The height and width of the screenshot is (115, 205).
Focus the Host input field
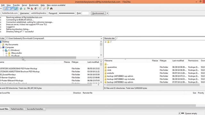click(10, 13)
